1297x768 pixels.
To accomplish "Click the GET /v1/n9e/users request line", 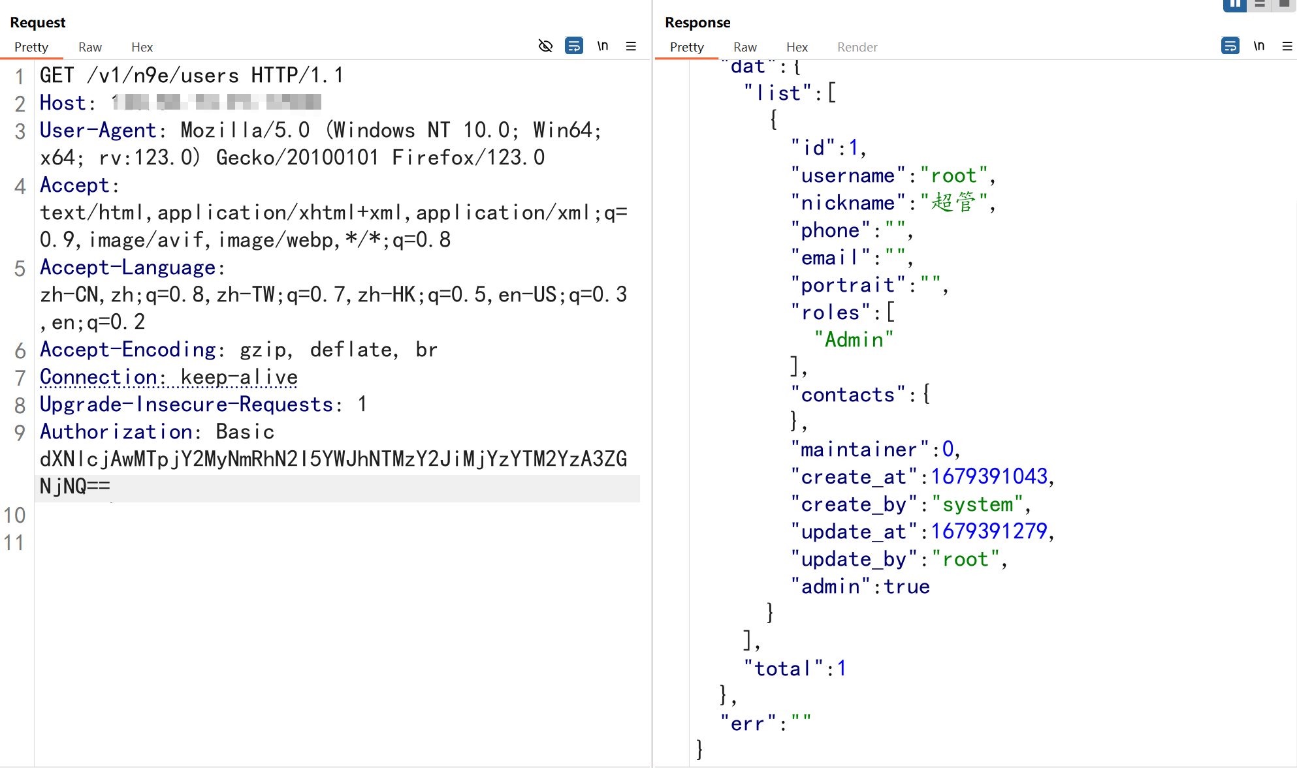I will [x=191, y=75].
